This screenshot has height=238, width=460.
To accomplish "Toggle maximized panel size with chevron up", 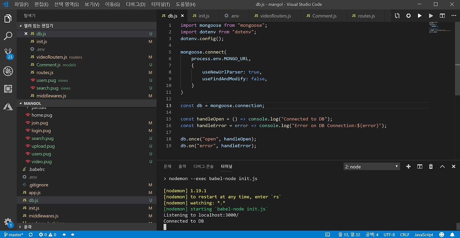I will tap(442, 167).
